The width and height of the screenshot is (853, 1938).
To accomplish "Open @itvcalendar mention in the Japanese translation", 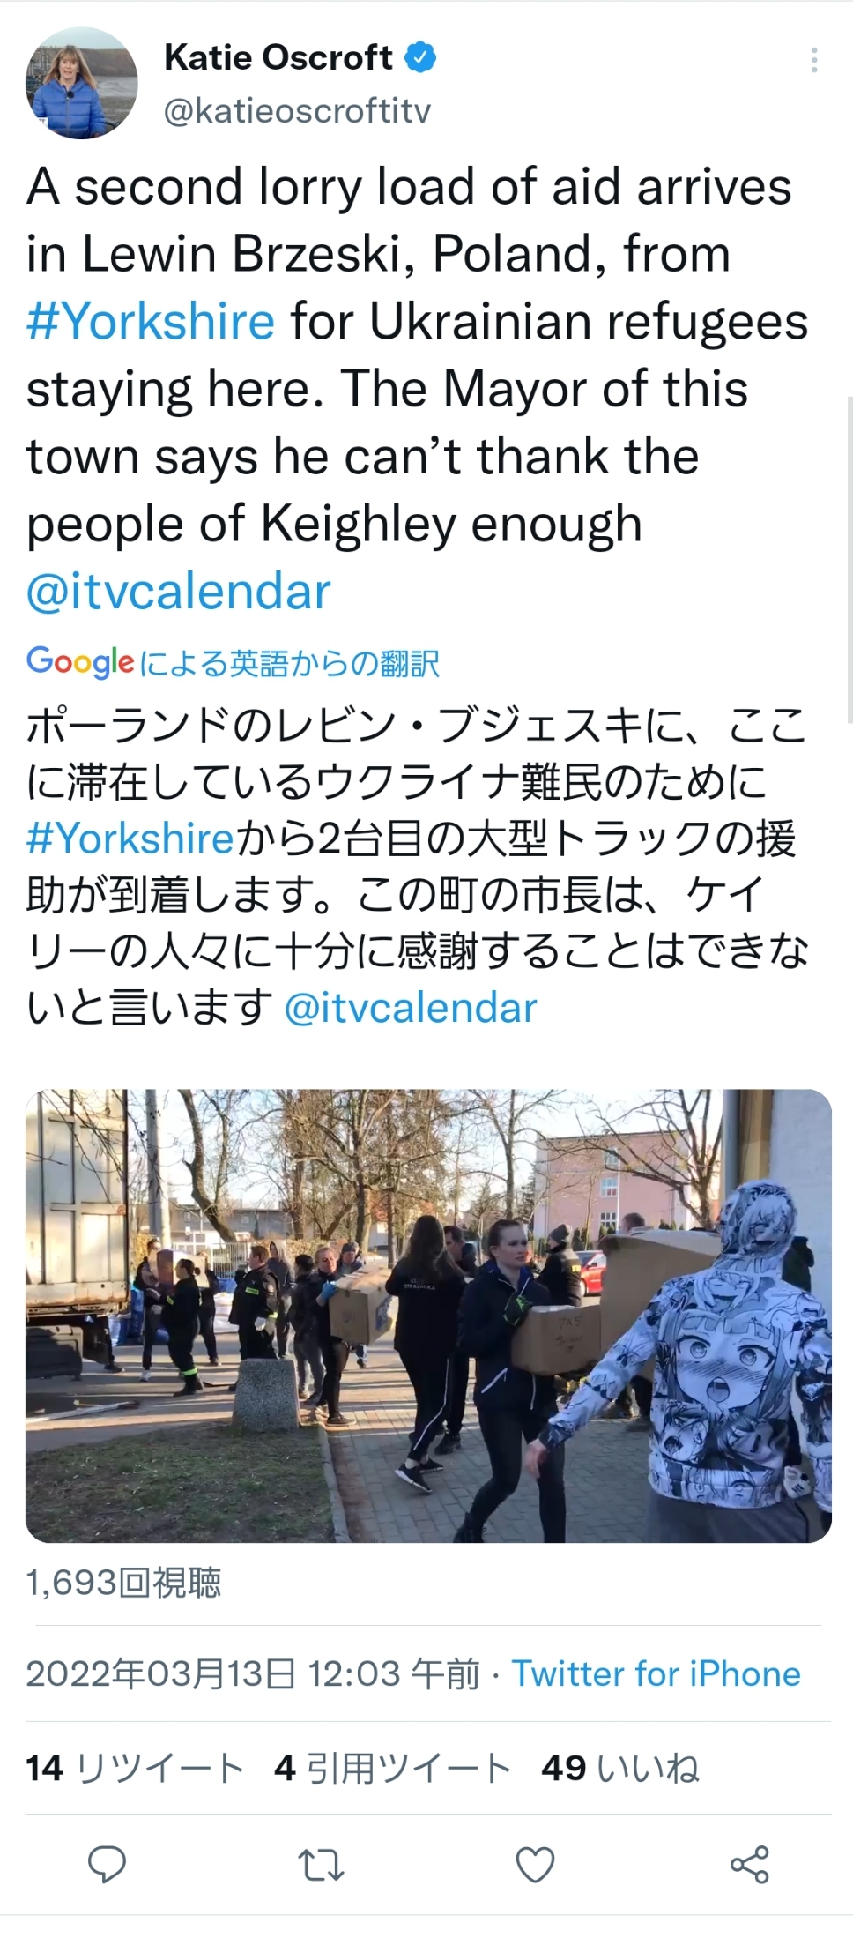I will tap(411, 1008).
